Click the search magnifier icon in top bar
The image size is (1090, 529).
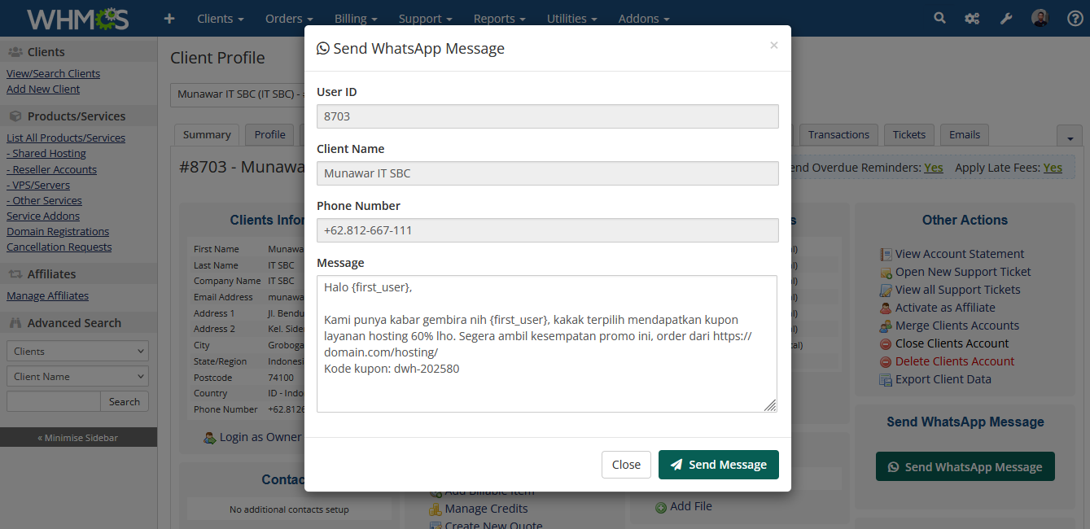(939, 18)
